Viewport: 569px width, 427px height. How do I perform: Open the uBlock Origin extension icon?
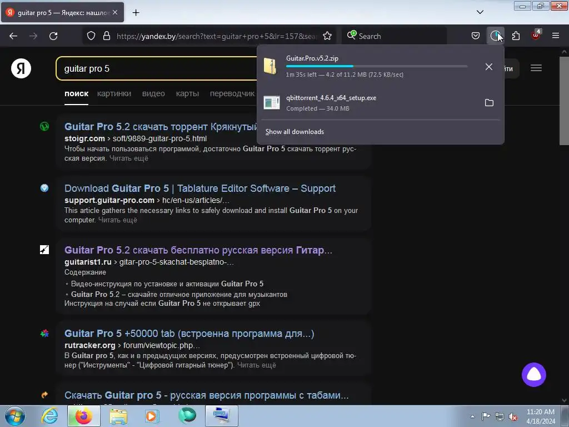tap(536, 35)
